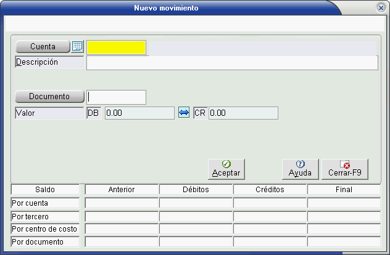Click the Anterior column header

coord(122,190)
